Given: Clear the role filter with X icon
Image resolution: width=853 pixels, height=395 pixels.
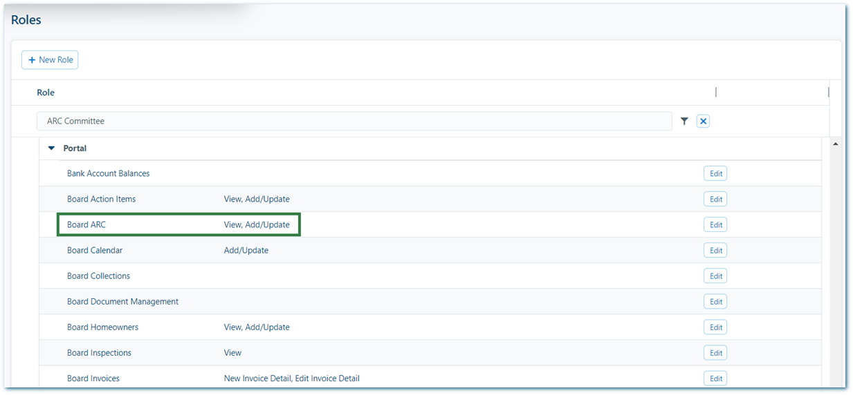Looking at the screenshot, I should (703, 122).
